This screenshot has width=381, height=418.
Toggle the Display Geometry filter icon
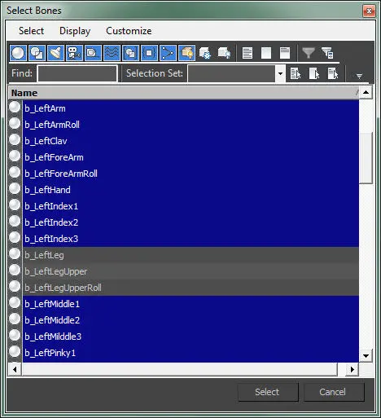coord(18,53)
